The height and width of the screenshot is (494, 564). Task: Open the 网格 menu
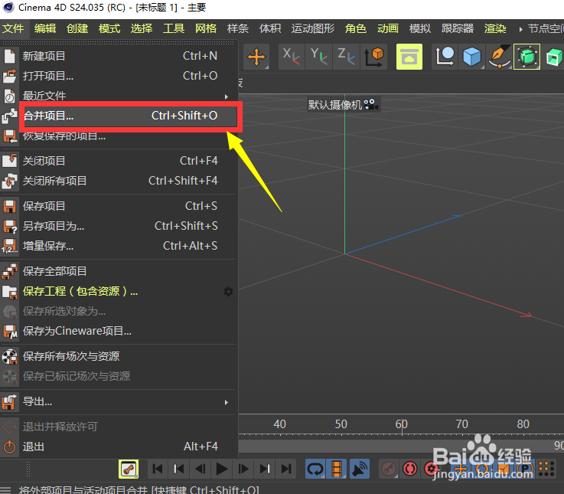point(206,28)
